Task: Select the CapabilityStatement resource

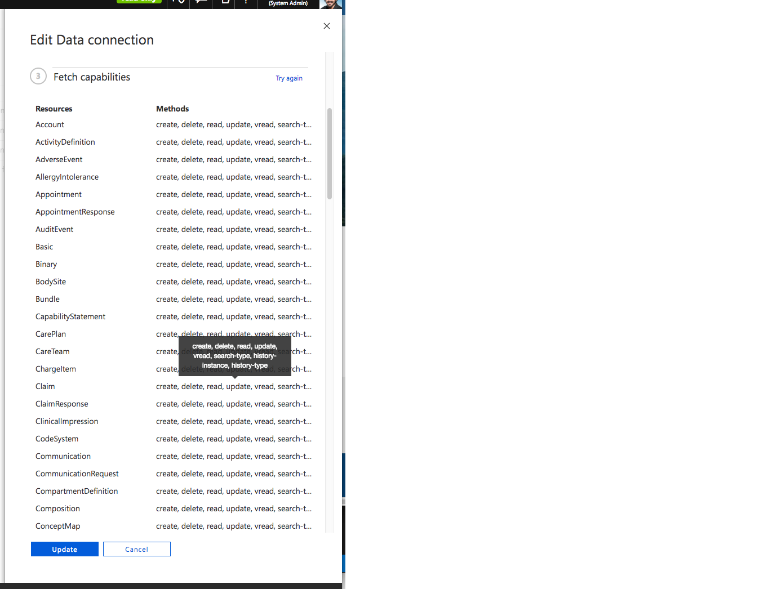Action: pos(70,316)
